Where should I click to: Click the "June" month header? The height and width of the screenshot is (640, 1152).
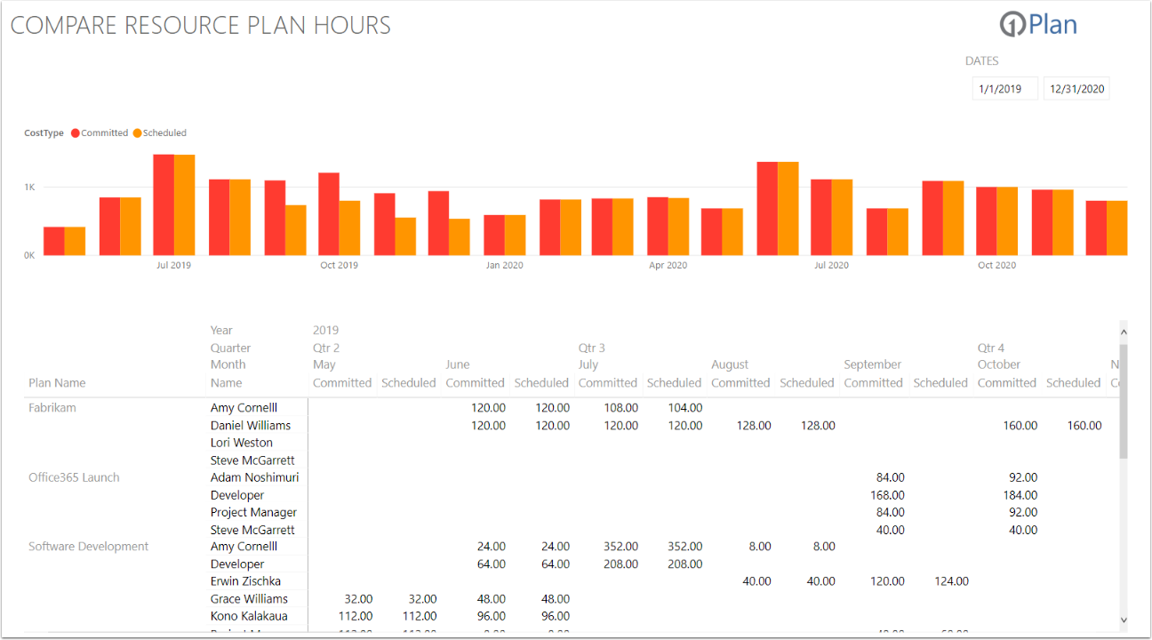click(x=458, y=365)
